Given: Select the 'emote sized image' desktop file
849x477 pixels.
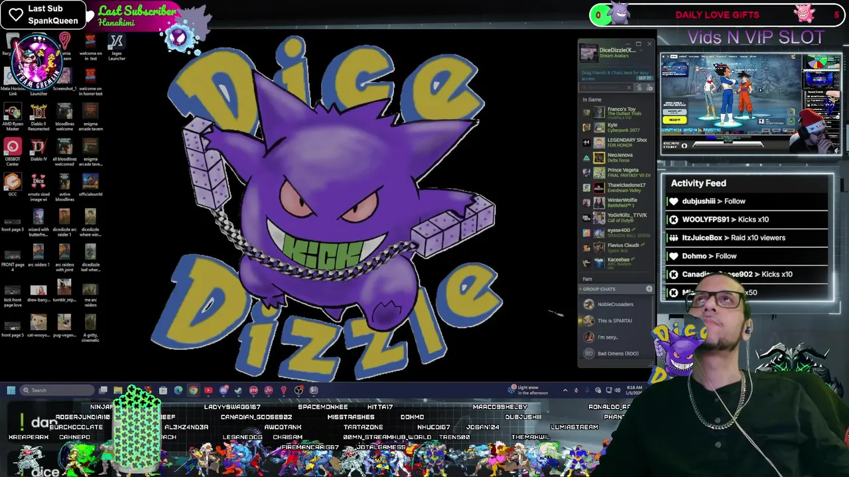Looking at the screenshot, I should [x=38, y=188].
